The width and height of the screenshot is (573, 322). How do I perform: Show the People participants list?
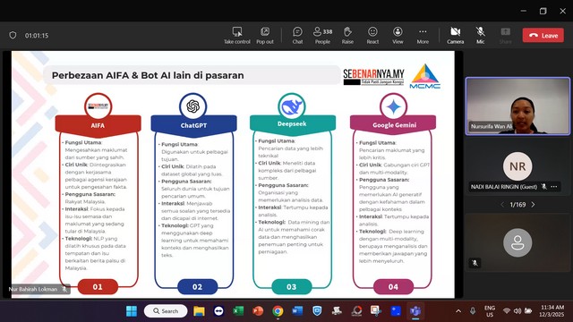[x=322, y=36]
